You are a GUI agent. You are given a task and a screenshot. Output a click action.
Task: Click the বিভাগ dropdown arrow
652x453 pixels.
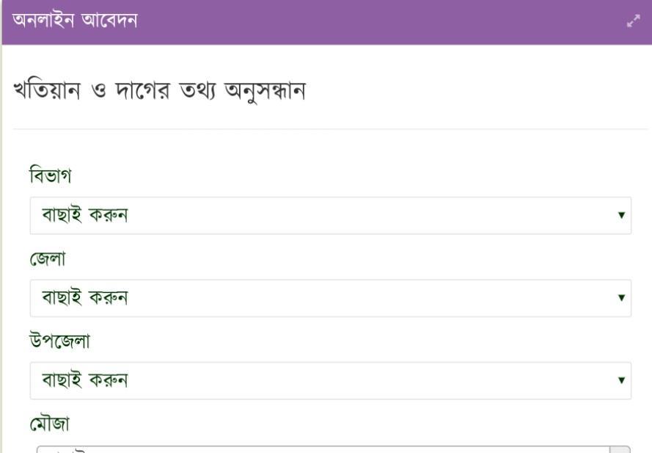coord(621,216)
